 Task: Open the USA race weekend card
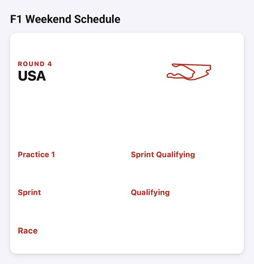click(x=127, y=143)
